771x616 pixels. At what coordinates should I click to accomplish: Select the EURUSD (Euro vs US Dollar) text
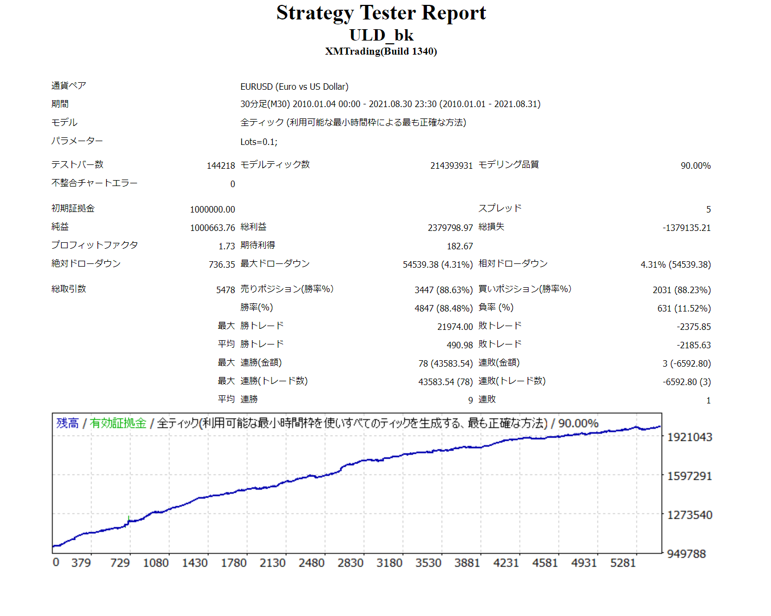[294, 87]
